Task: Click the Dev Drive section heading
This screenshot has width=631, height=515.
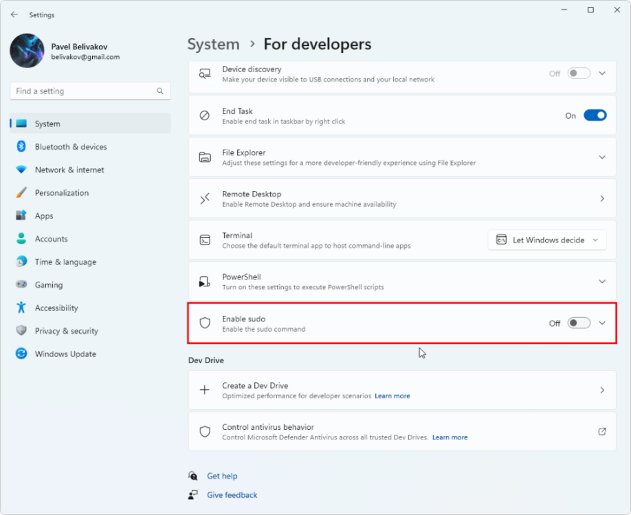Action: click(206, 360)
